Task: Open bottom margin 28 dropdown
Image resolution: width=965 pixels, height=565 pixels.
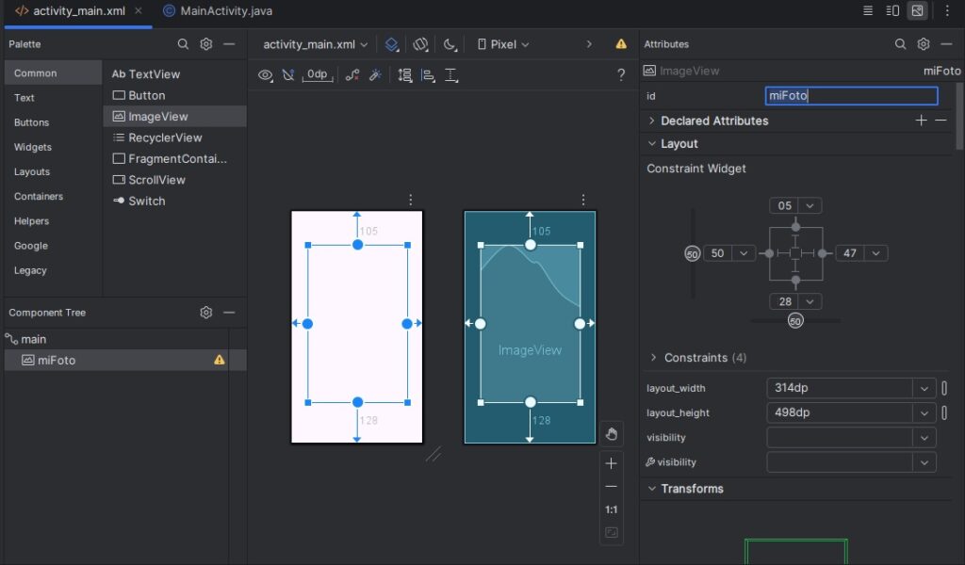Action: [x=810, y=301]
